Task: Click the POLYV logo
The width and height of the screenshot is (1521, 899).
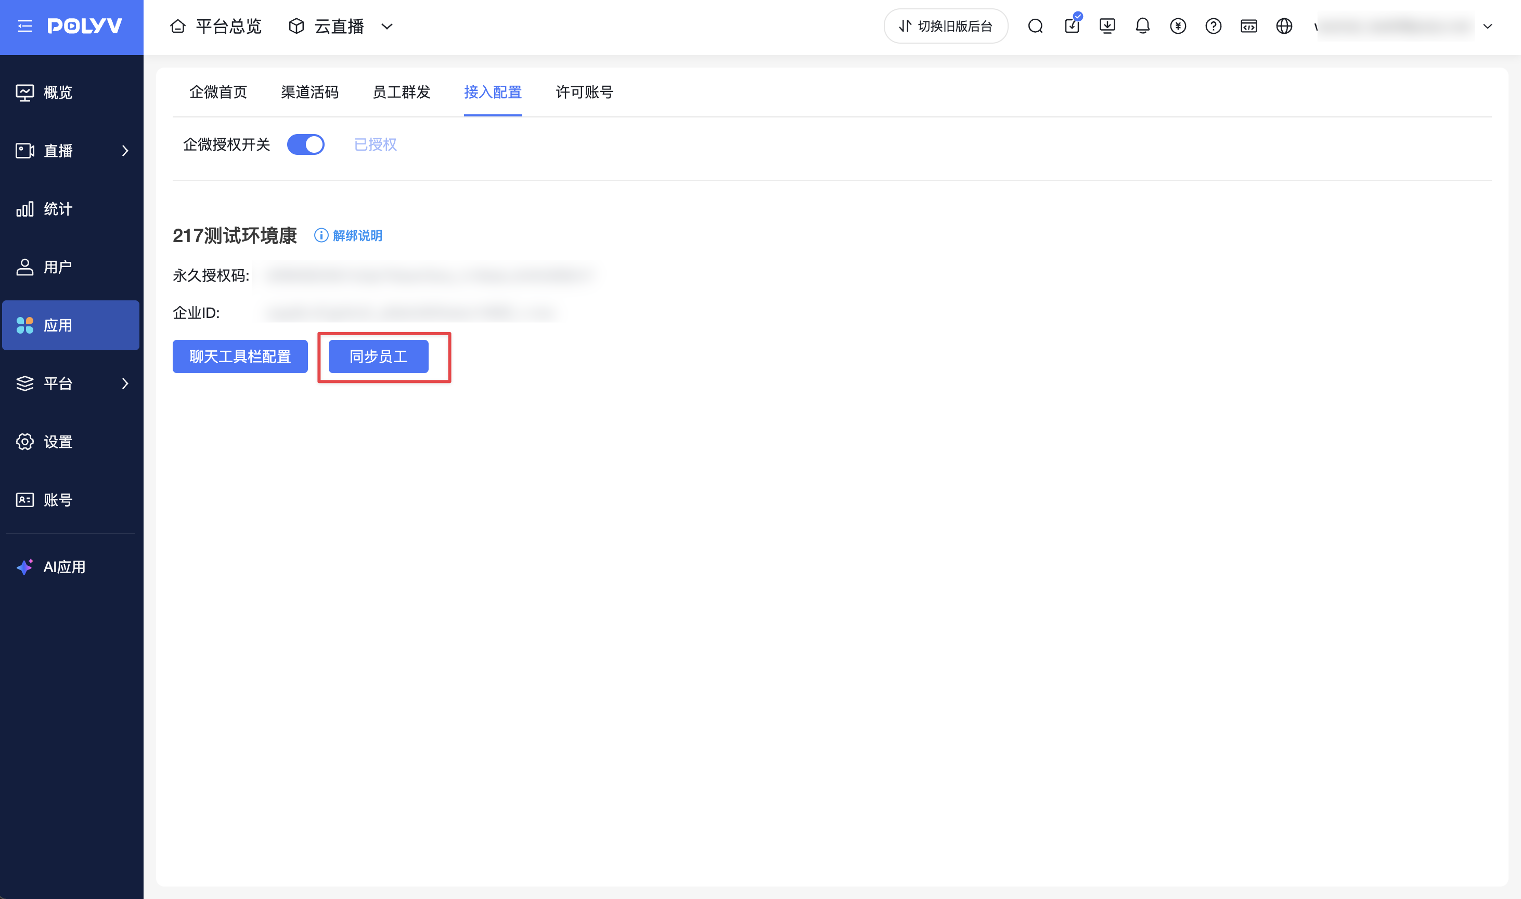Action: (x=85, y=26)
